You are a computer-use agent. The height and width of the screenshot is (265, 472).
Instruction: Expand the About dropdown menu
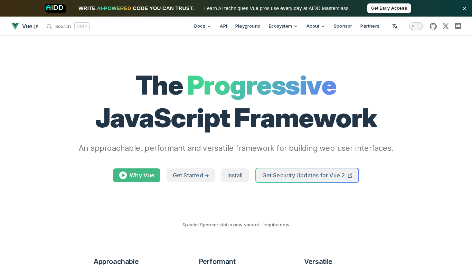tap(316, 26)
